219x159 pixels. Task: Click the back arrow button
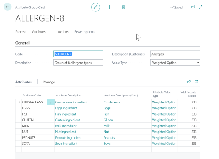pos(7,7)
